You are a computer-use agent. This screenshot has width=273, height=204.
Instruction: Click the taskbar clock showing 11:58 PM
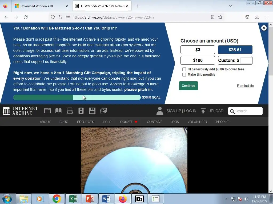coord(259,199)
